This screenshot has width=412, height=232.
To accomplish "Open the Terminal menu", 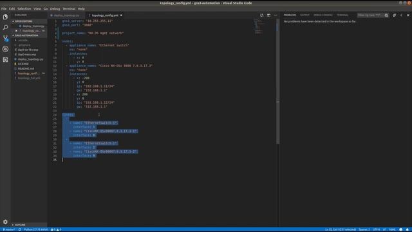I will pos(69,8).
